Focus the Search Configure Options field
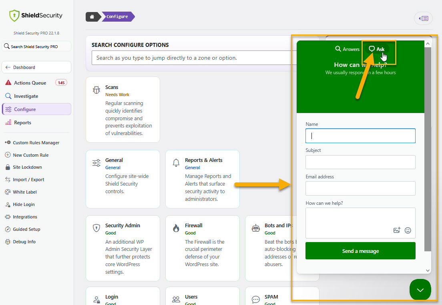 (x=194, y=58)
